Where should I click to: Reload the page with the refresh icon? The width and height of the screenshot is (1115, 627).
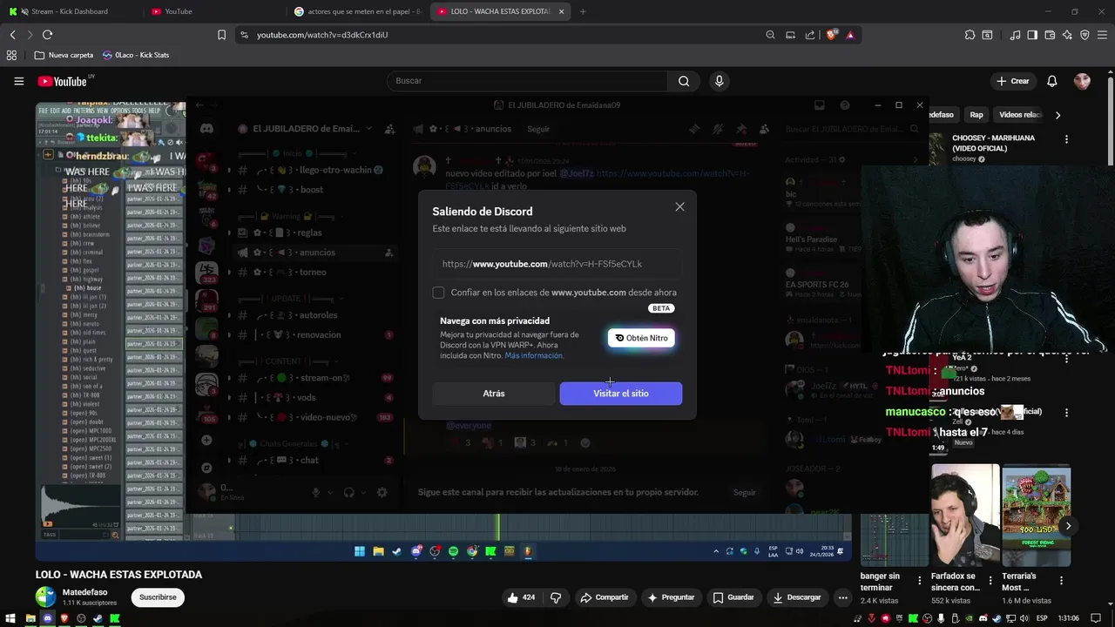point(47,35)
